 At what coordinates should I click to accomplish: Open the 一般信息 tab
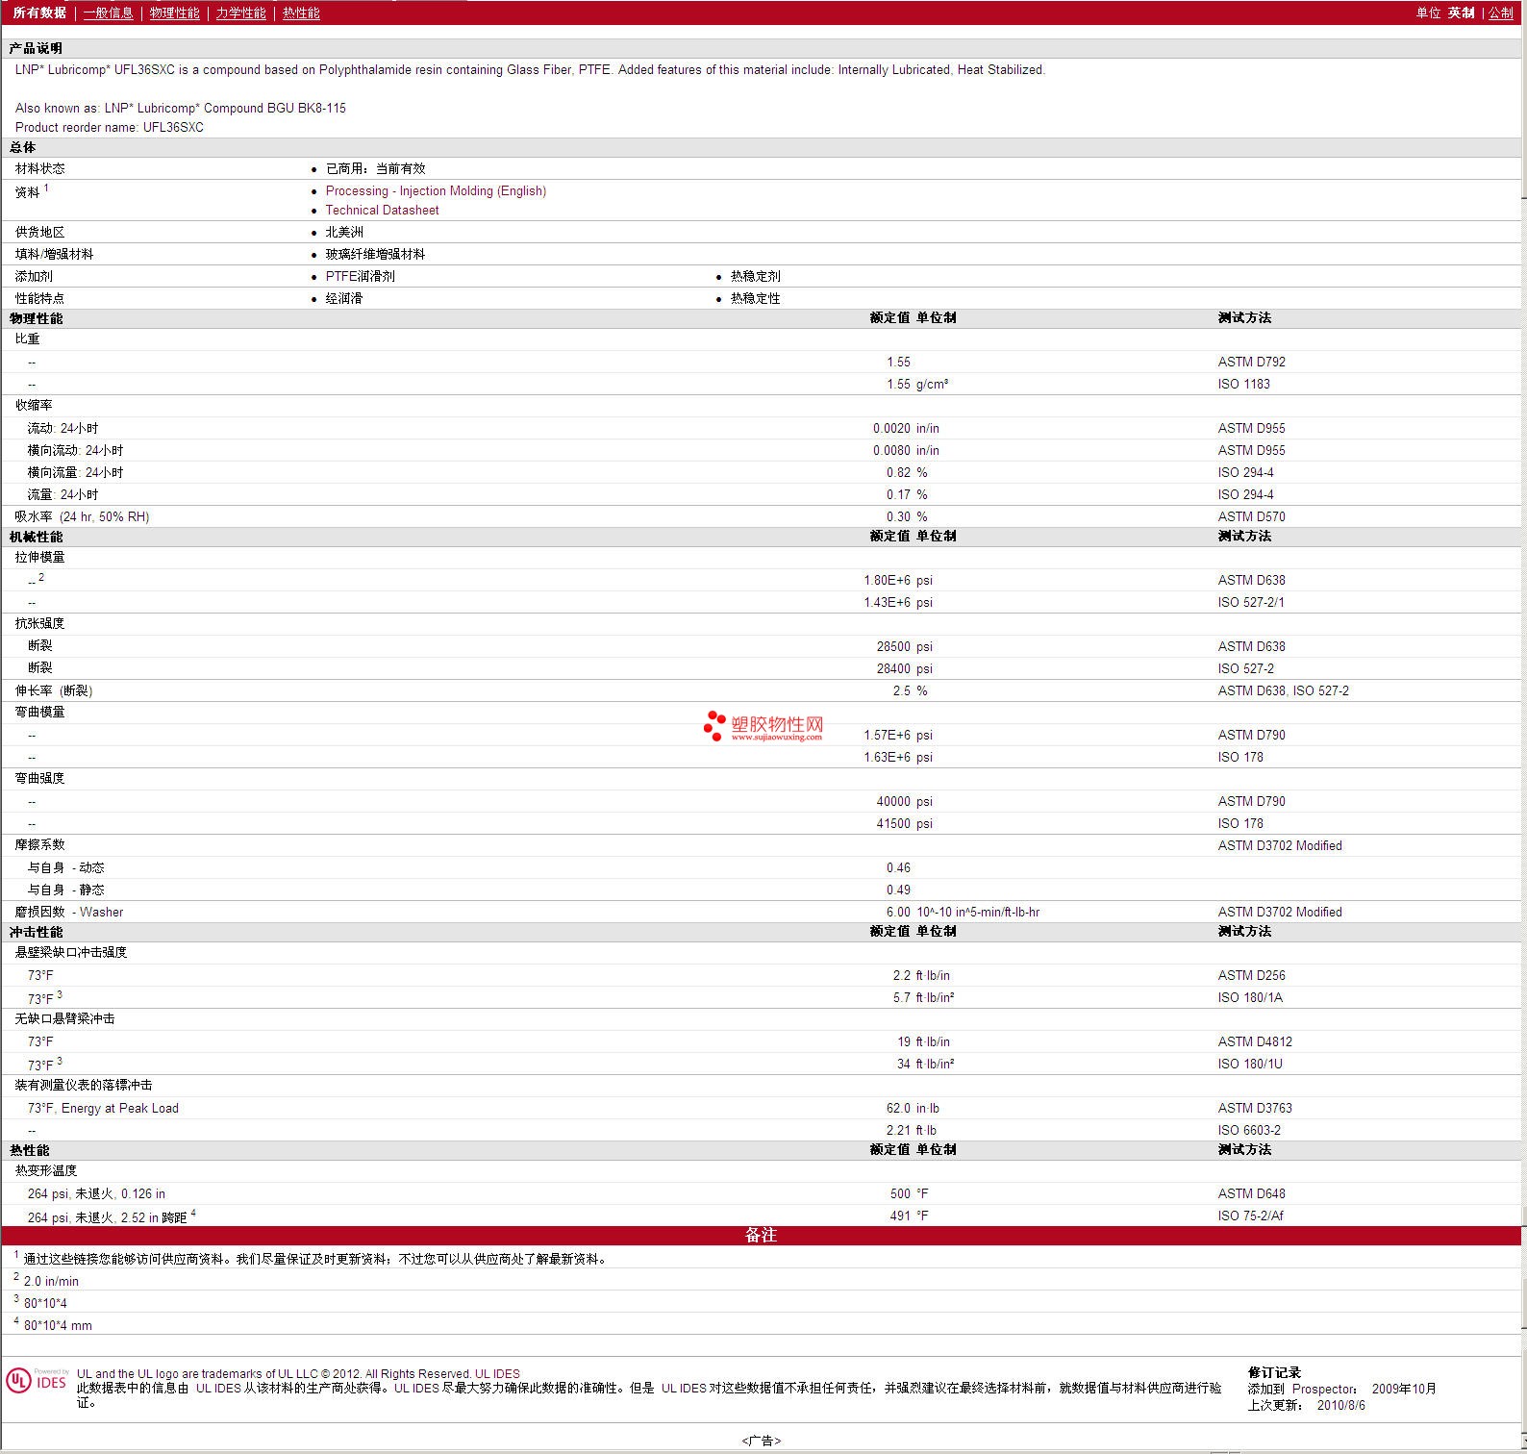108,13
